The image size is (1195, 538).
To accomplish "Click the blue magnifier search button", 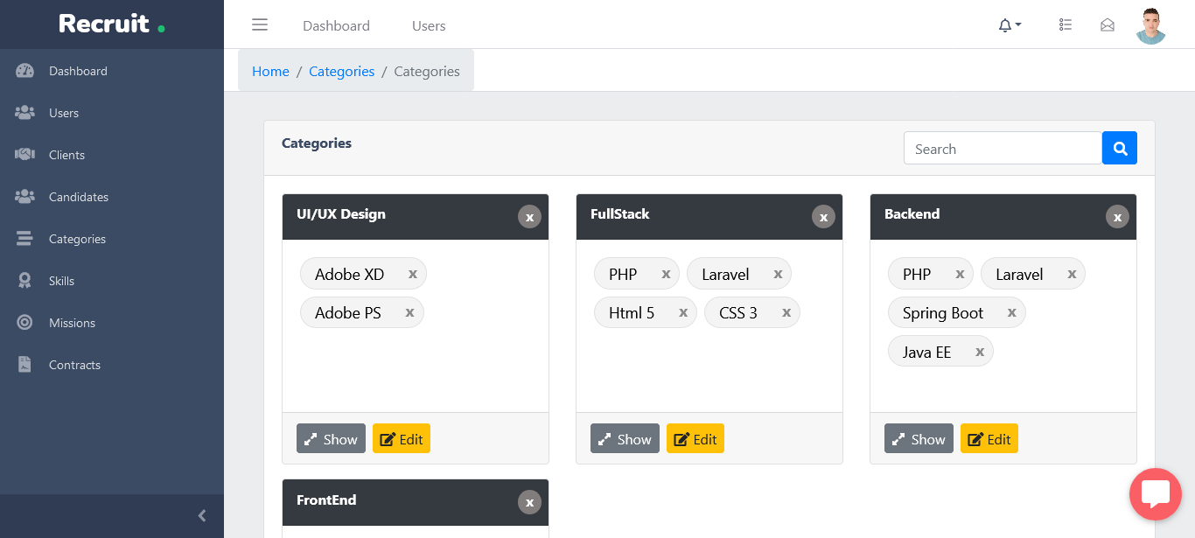I will pyautogui.click(x=1120, y=148).
